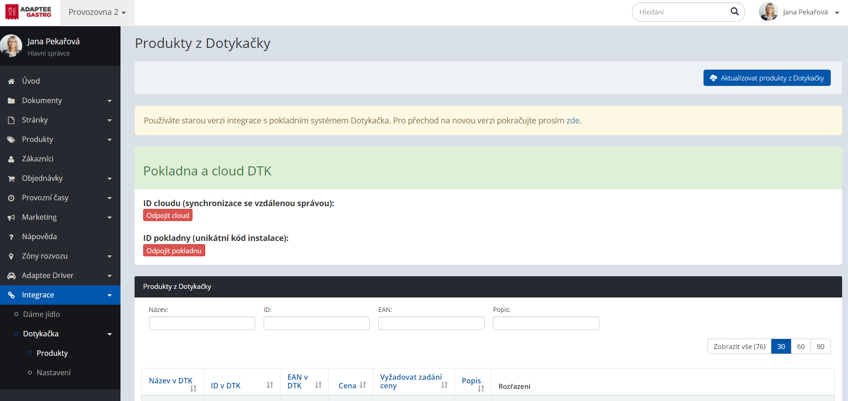Follow the 'zde' link in the warning

[573, 121]
